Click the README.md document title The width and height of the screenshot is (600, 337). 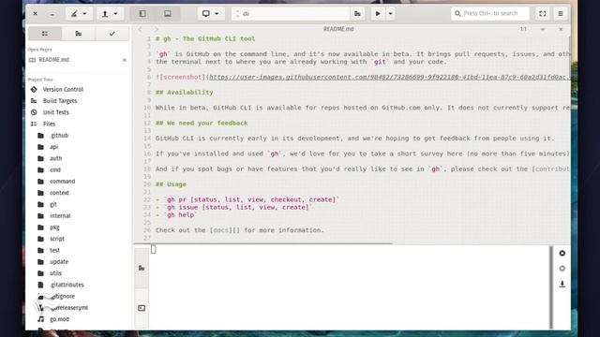pyautogui.click(x=338, y=29)
